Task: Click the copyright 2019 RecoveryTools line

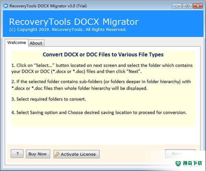Action: tap(68, 29)
